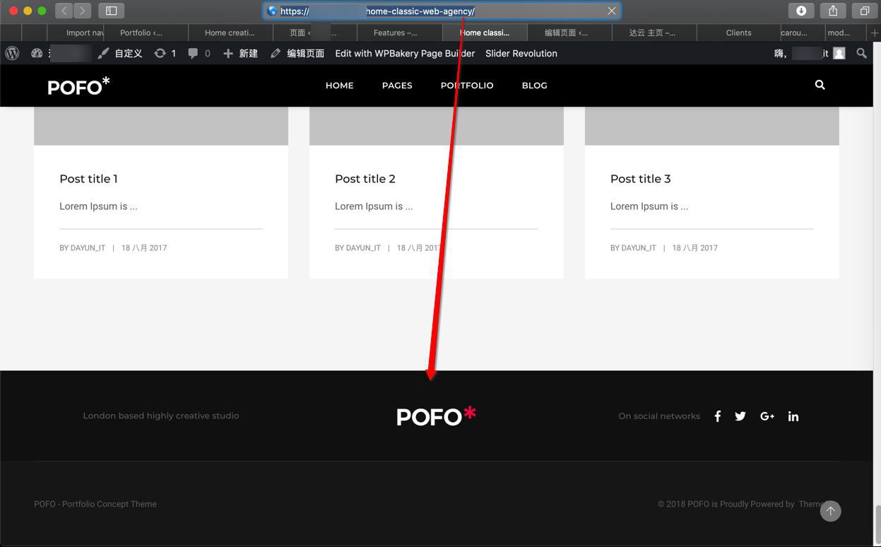The height and width of the screenshot is (547, 881).
Task: Click scroll-to-top arrow button
Action: click(x=830, y=511)
